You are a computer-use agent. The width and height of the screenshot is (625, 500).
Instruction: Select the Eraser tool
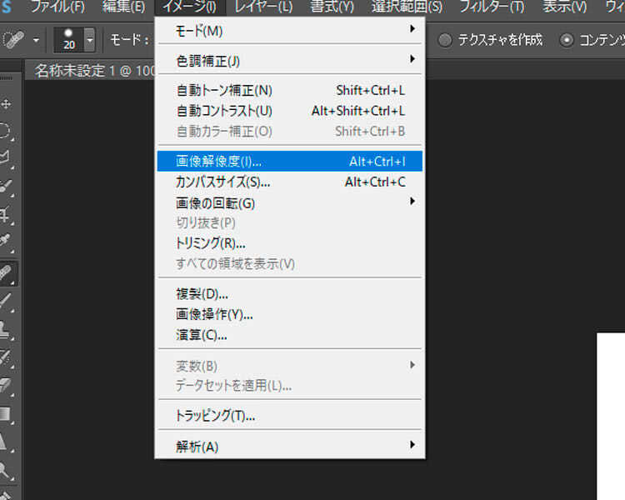(7, 385)
